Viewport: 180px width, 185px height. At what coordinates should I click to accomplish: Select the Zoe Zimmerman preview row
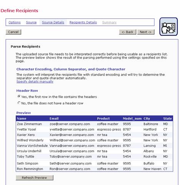click(x=94, y=124)
